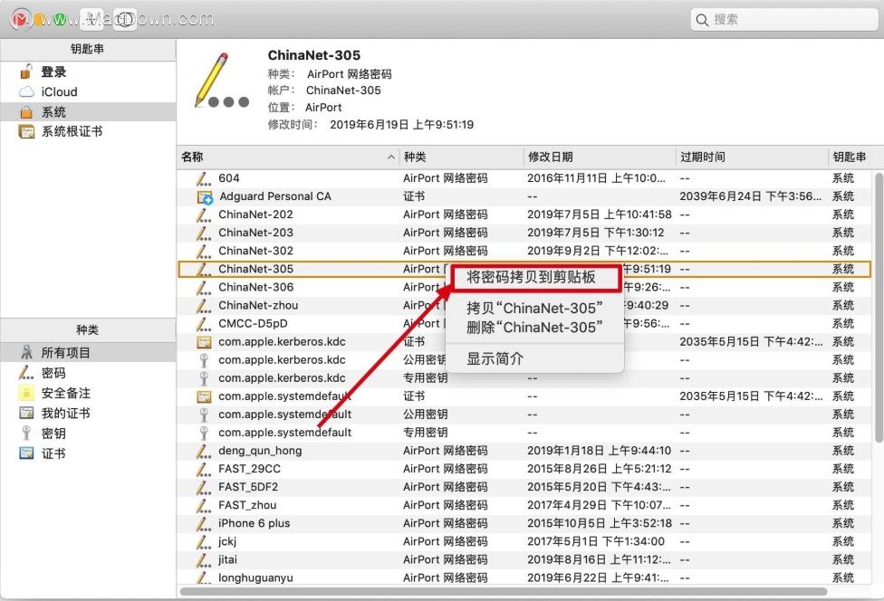The image size is (884, 601).
Task: Filter by 密码 category pencil icon
Action: (26, 373)
